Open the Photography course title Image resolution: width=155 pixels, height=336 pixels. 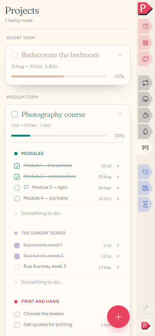pyautogui.click(x=53, y=115)
